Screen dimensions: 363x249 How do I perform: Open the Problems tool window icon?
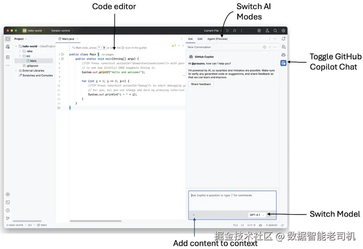point(8,210)
